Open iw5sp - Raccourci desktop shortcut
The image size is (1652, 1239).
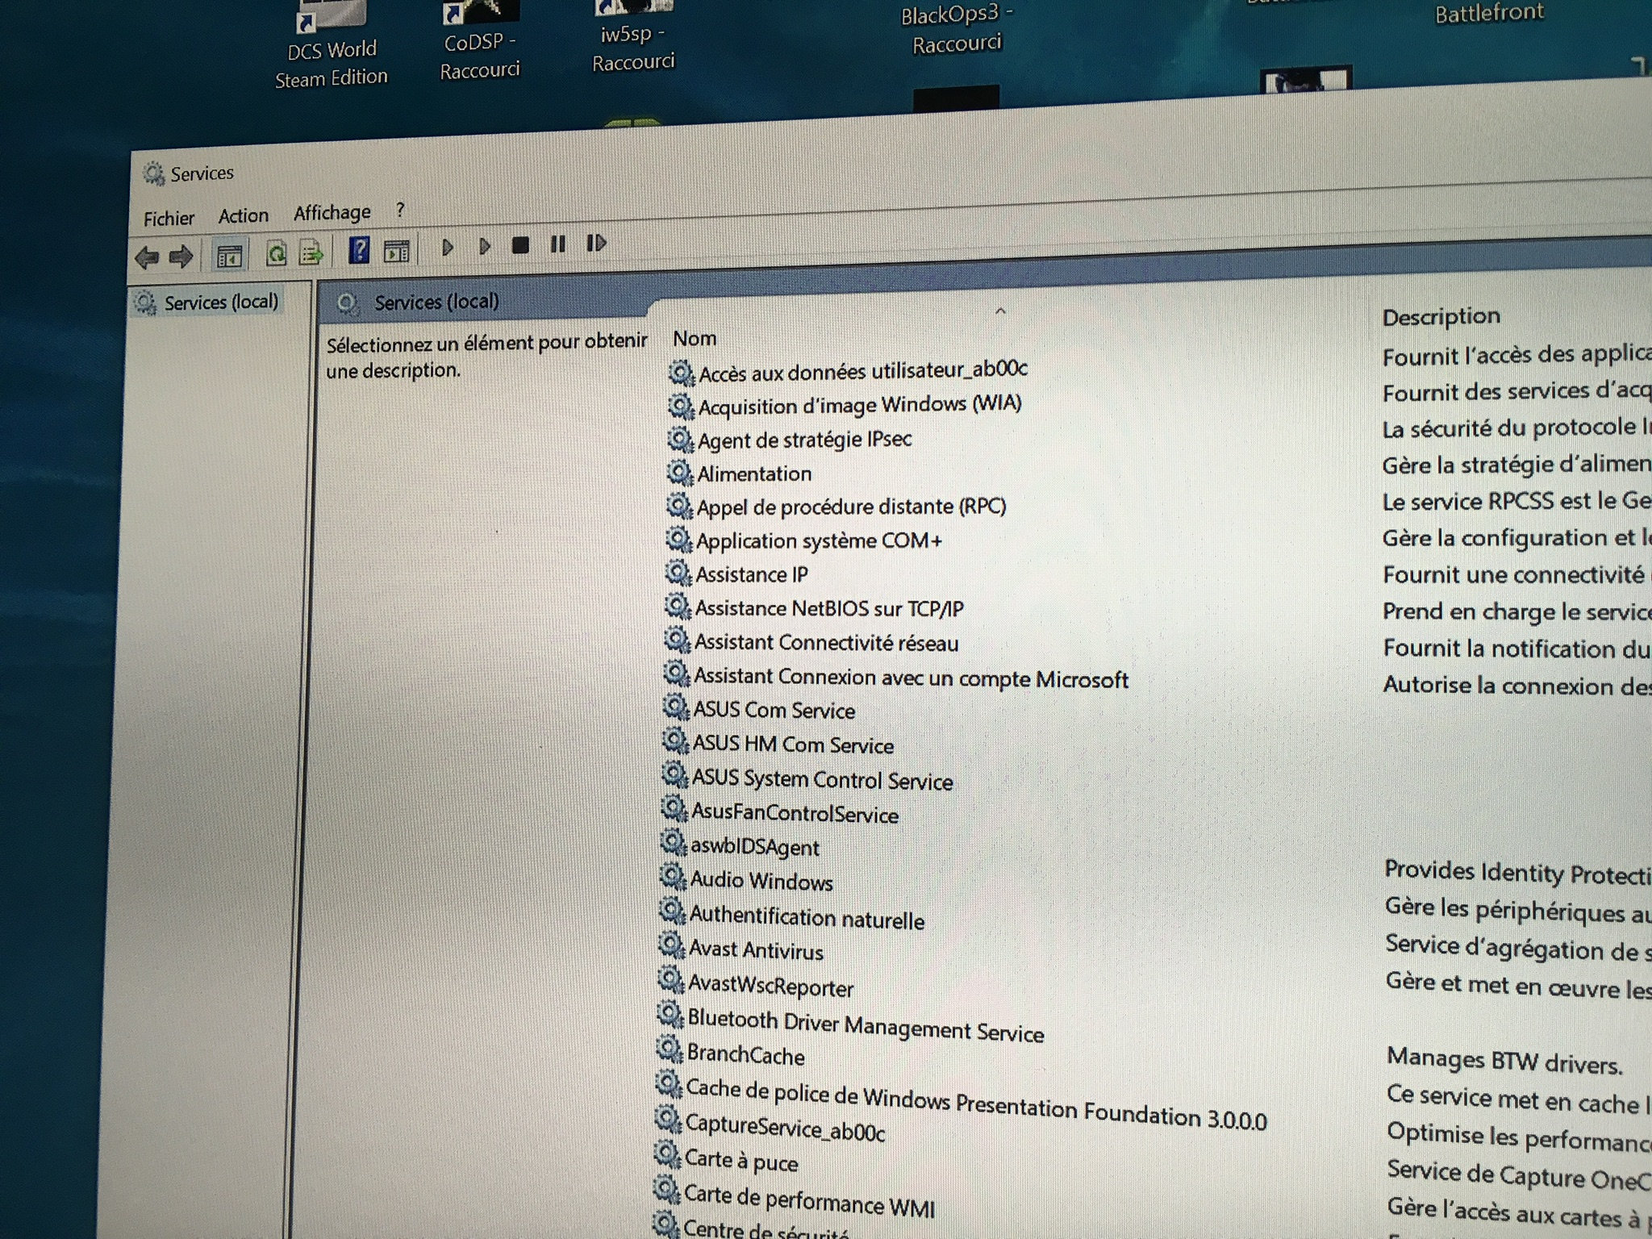click(633, 35)
